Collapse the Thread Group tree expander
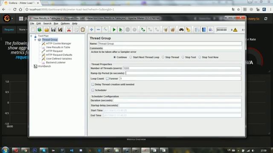The width and height of the screenshot is (273, 153). coord(35,40)
